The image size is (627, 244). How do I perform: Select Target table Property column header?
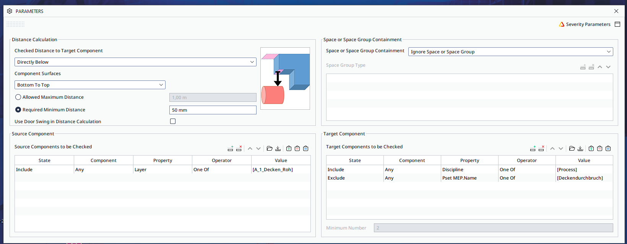[x=469, y=160]
